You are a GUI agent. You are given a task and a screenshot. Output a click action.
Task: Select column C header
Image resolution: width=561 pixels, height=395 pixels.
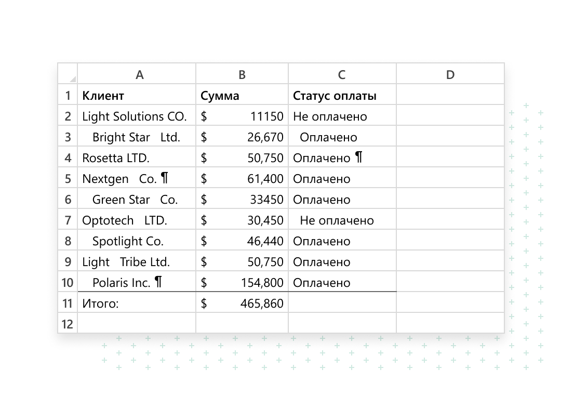coord(342,75)
